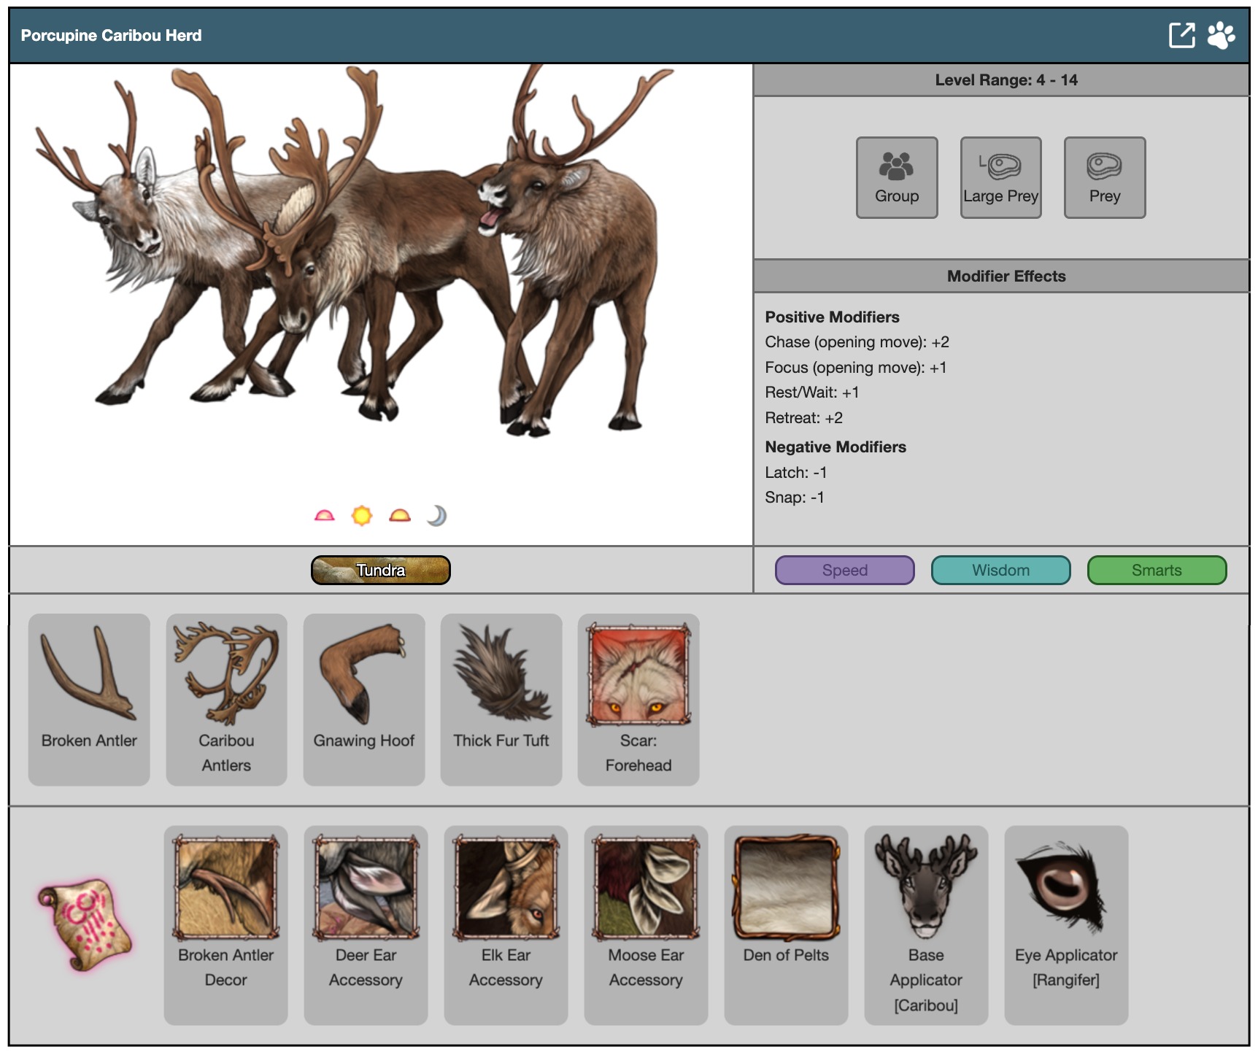Click the crescent moon night icon
This screenshot has width=1258, height=1055.
point(436,516)
